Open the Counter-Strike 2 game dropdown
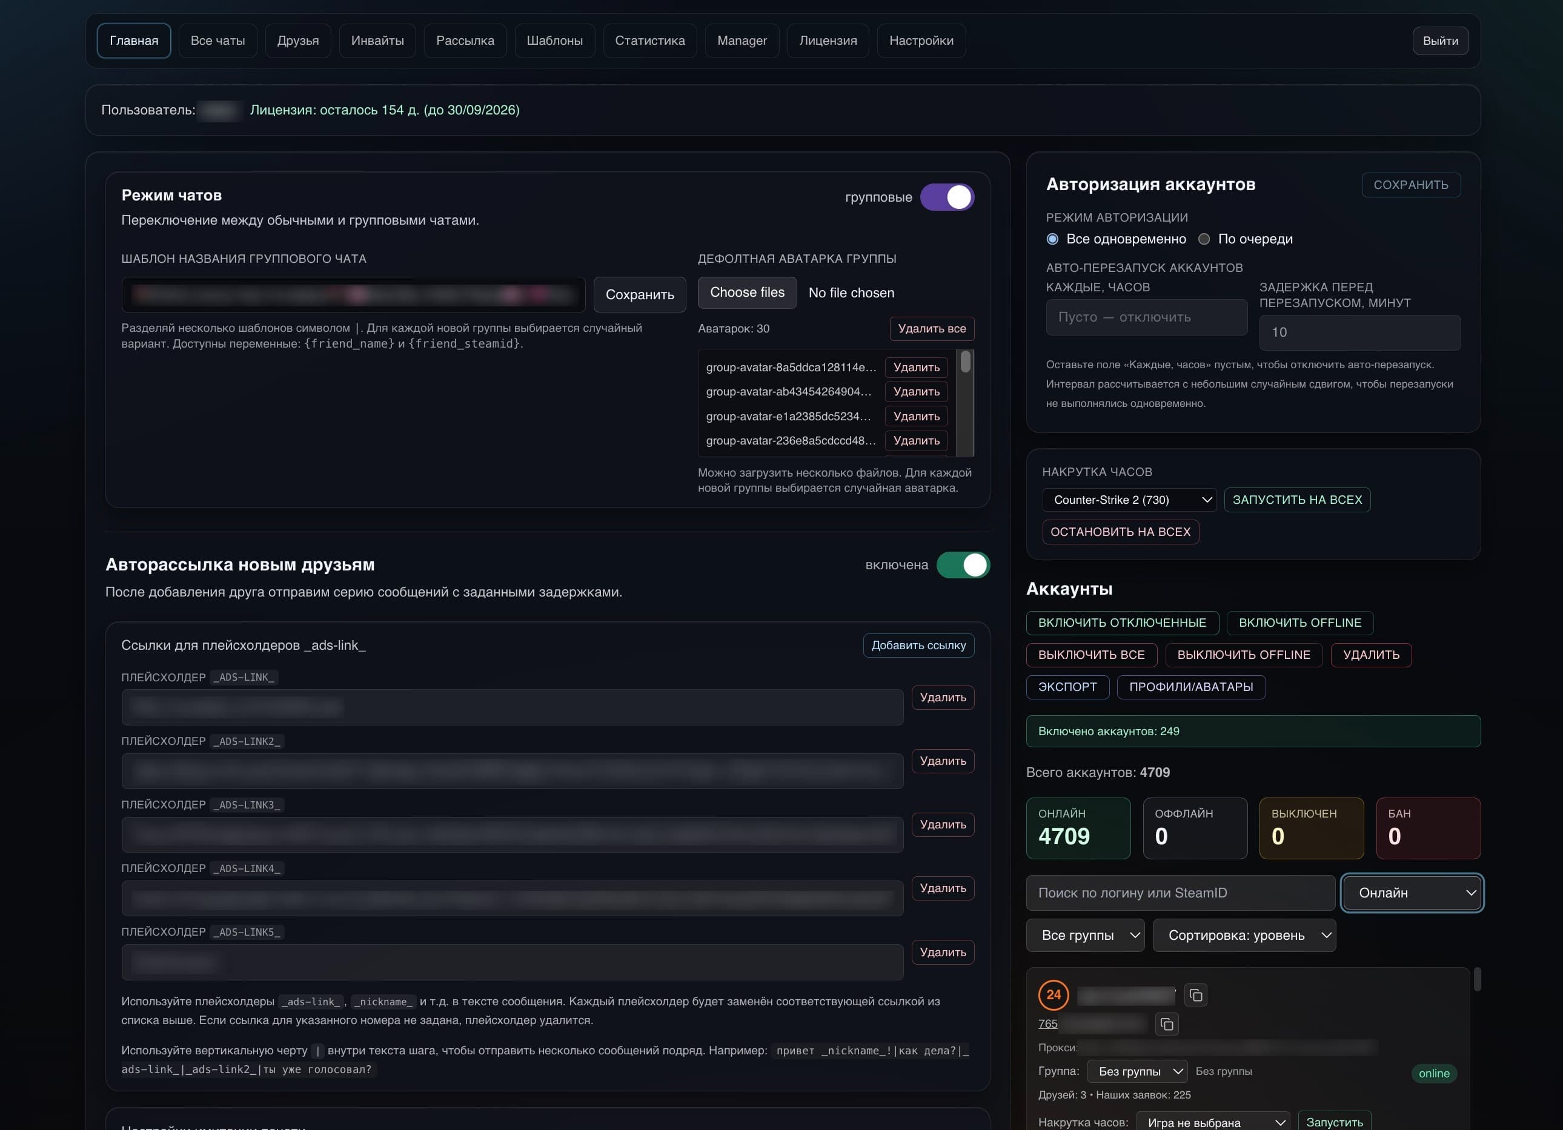Viewport: 1563px width, 1130px height. pyautogui.click(x=1129, y=500)
